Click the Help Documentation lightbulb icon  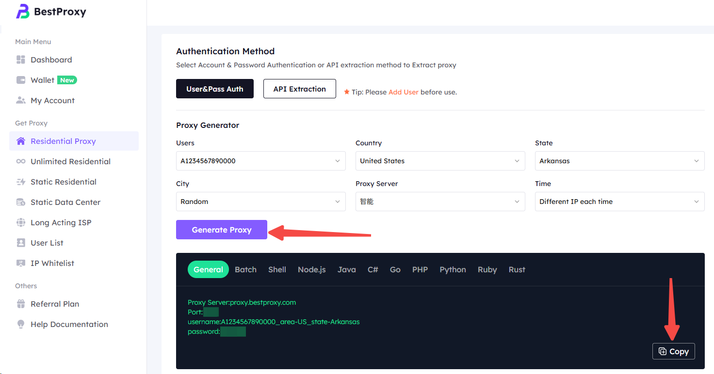coord(21,324)
